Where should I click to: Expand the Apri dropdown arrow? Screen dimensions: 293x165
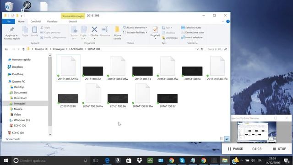coord(172,27)
